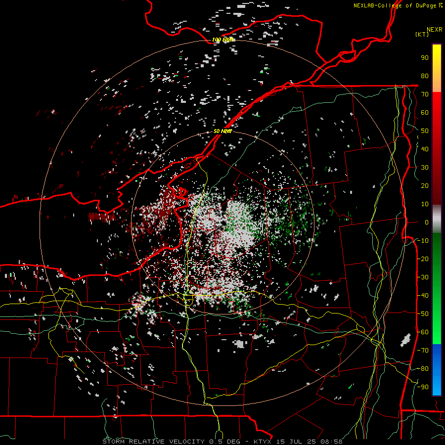Click the gray zero segment of the color bar
Viewport: 445px width, 445px height.
(x=437, y=219)
